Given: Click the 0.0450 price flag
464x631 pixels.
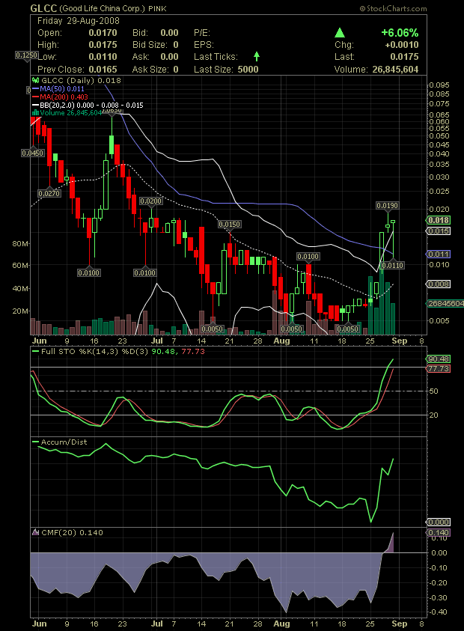Looking at the screenshot, I should click(33, 153).
